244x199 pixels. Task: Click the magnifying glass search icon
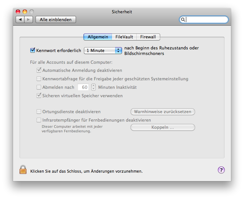pos(183,20)
